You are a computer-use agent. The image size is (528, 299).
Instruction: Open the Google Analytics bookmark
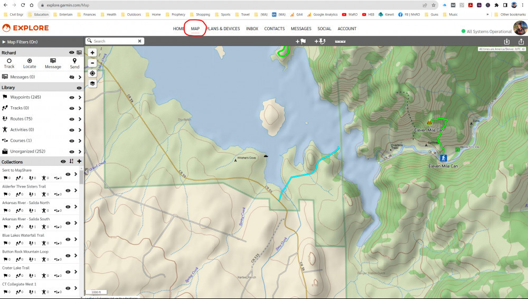pyautogui.click(x=322, y=14)
